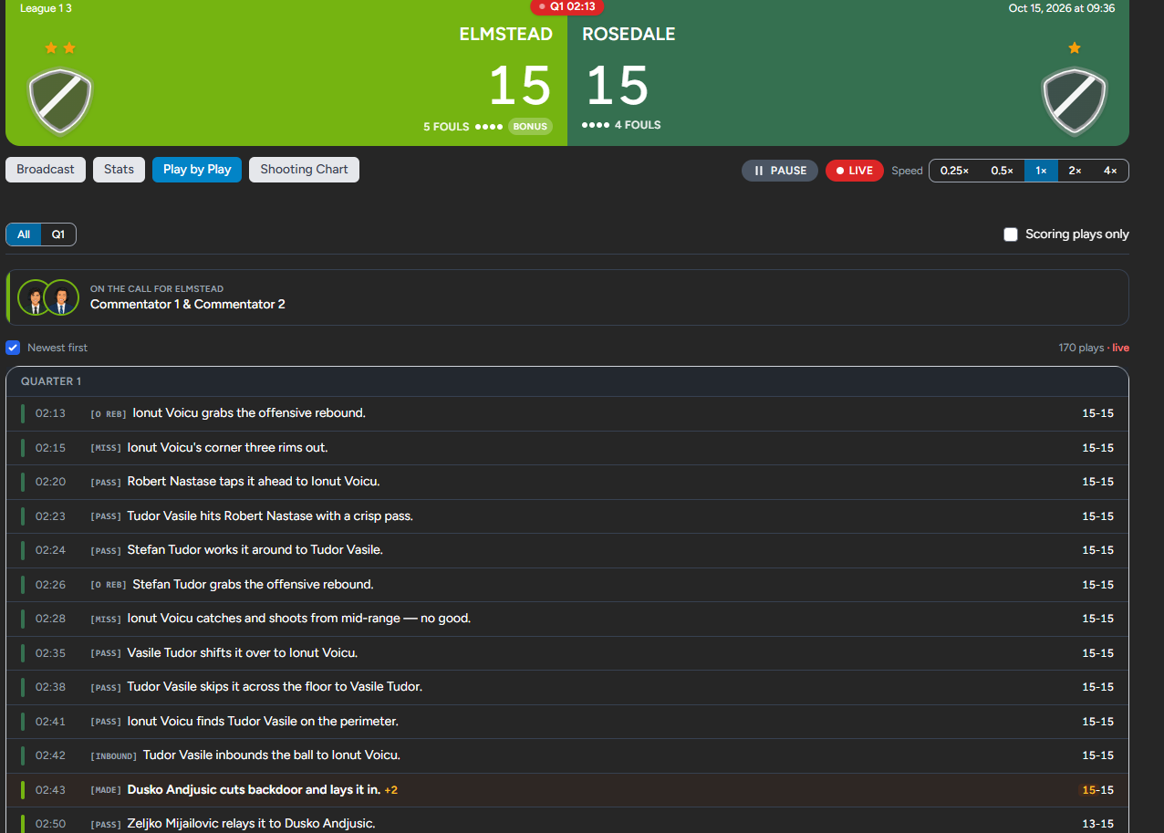The height and width of the screenshot is (833, 1164).
Task: Open the Stats tab
Action: (119, 170)
